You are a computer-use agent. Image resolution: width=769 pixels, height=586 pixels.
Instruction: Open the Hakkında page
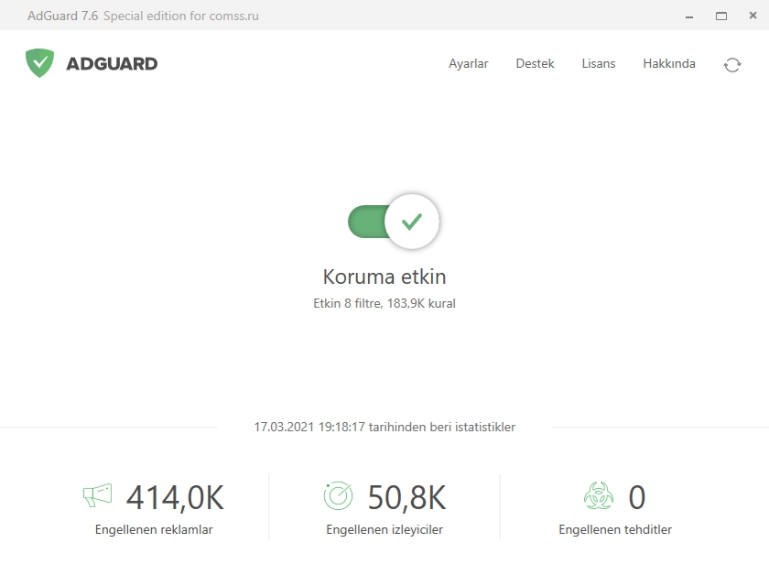point(669,64)
